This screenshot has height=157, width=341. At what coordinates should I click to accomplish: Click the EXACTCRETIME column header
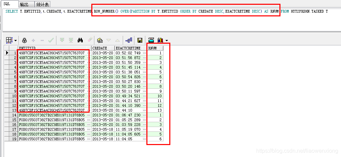coord(131,48)
